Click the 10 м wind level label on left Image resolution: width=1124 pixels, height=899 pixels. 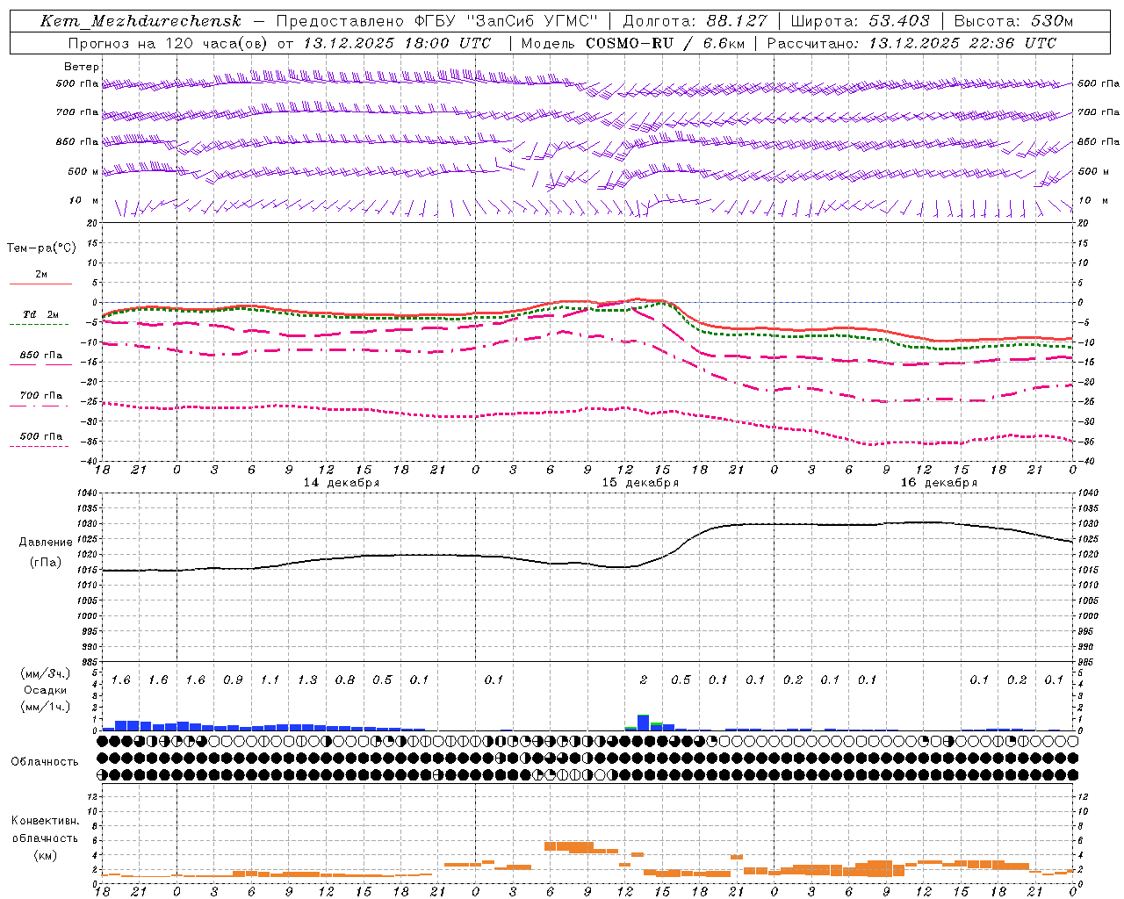tap(84, 201)
